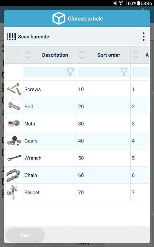Choose the Gears picture

tap(14, 141)
